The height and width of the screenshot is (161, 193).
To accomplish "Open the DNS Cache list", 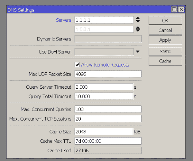I will point(165,61).
